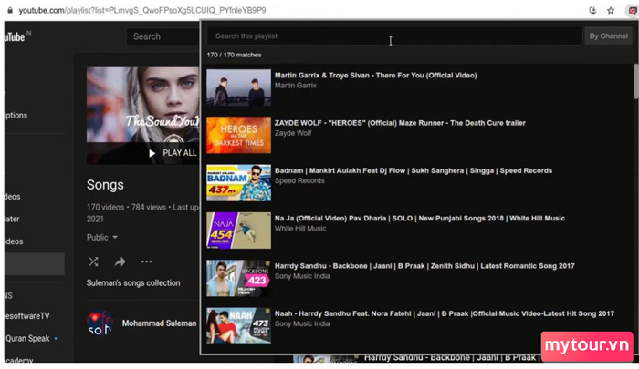Click the popup vertical scrollbar thumb
The image size is (639, 369).
635,81
